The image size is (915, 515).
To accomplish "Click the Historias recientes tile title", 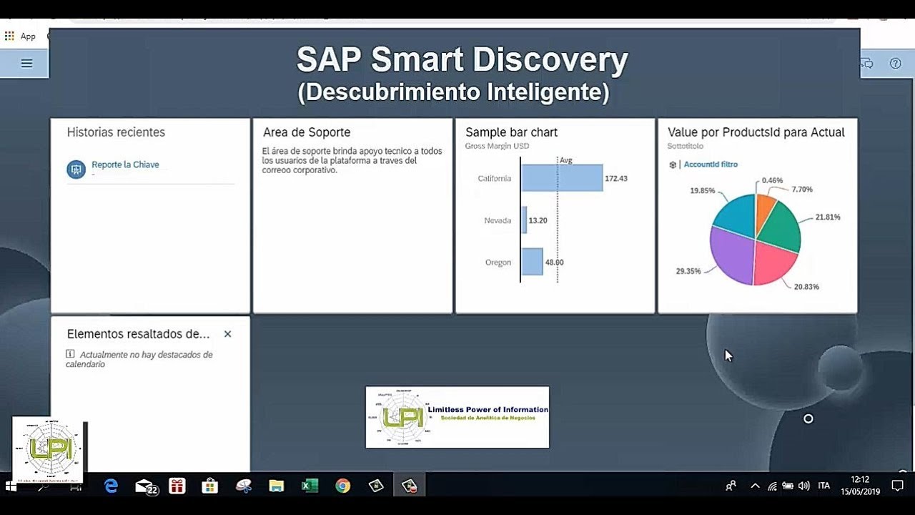I will [116, 132].
